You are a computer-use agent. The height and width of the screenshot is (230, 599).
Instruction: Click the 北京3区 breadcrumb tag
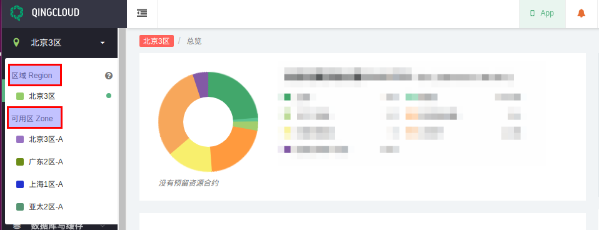[x=156, y=41]
